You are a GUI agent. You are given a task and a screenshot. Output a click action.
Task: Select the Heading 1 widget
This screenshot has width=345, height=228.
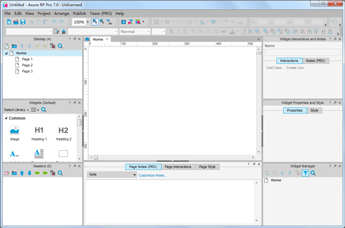click(39, 133)
